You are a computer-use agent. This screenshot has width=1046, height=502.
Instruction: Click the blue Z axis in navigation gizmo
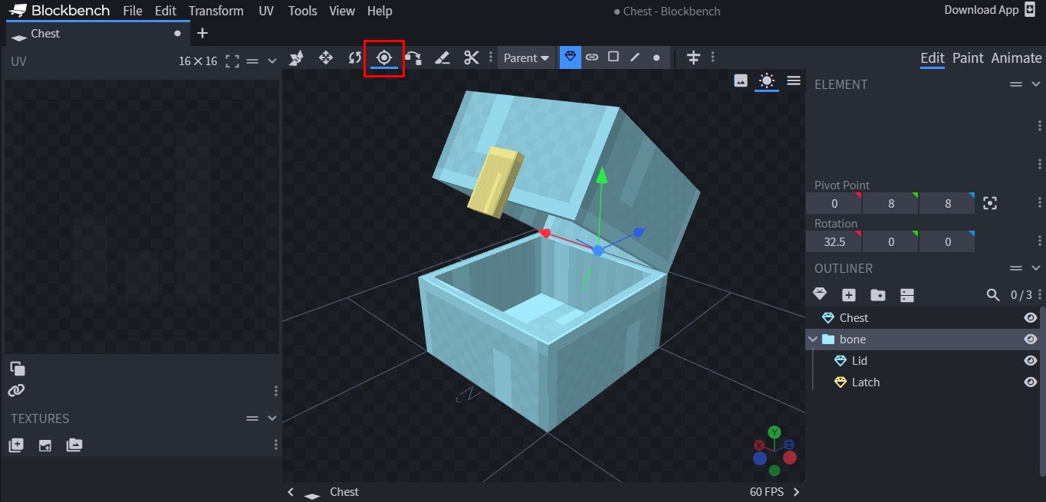click(788, 445)
